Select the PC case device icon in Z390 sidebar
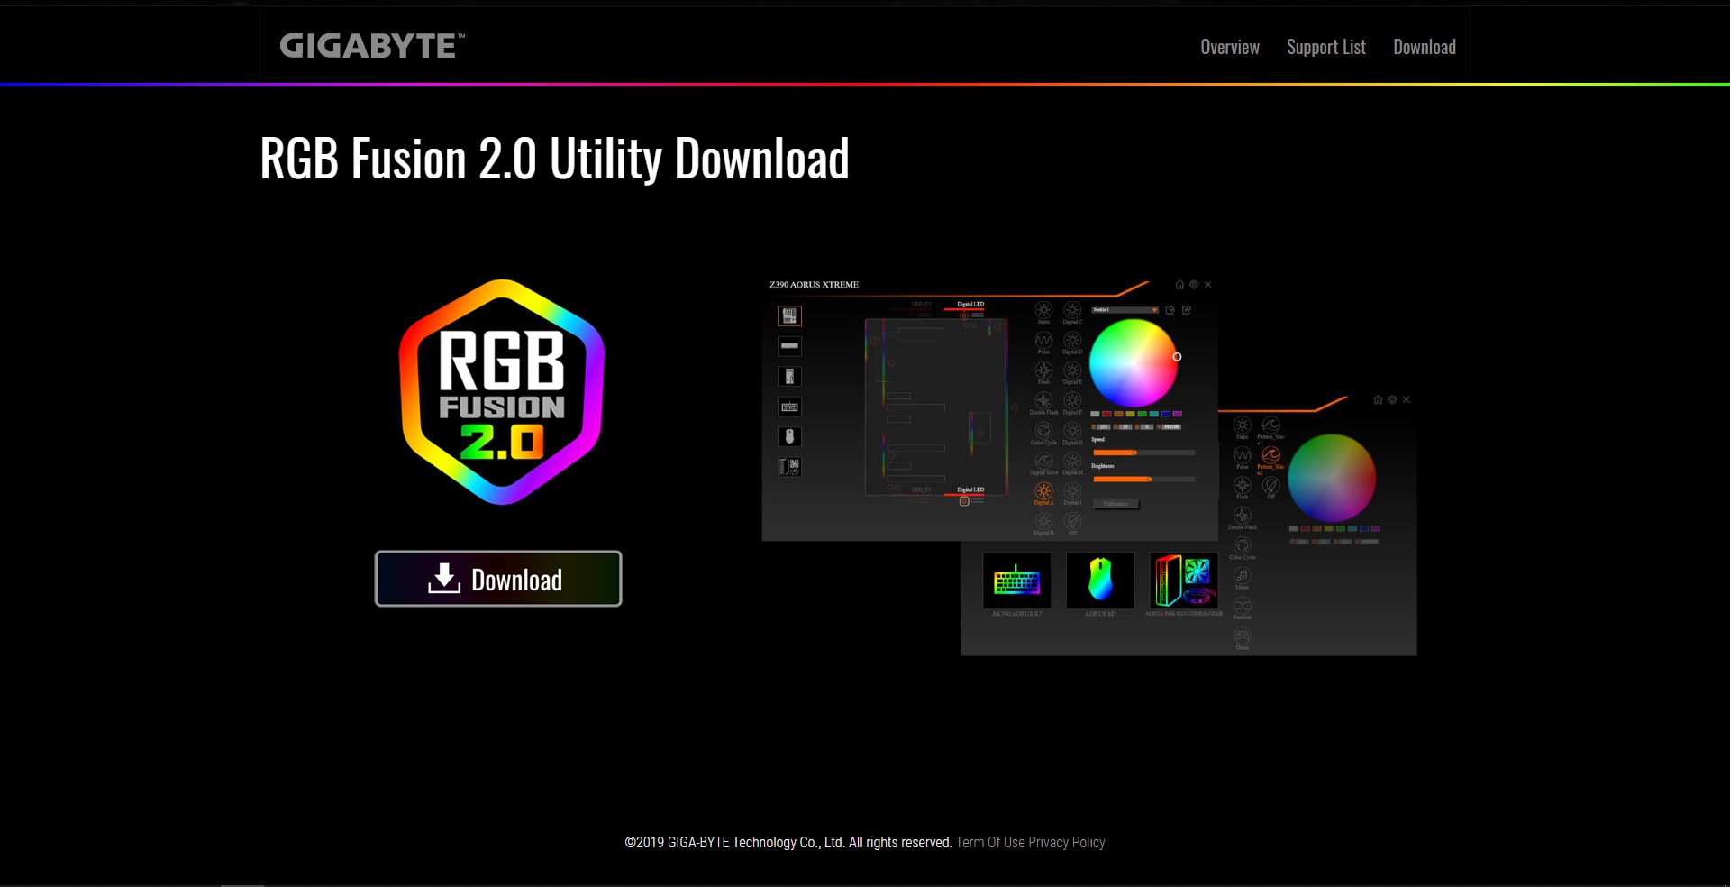This screenshot has height=887, width=1730. pyautogui.click(x=789, y=377)
